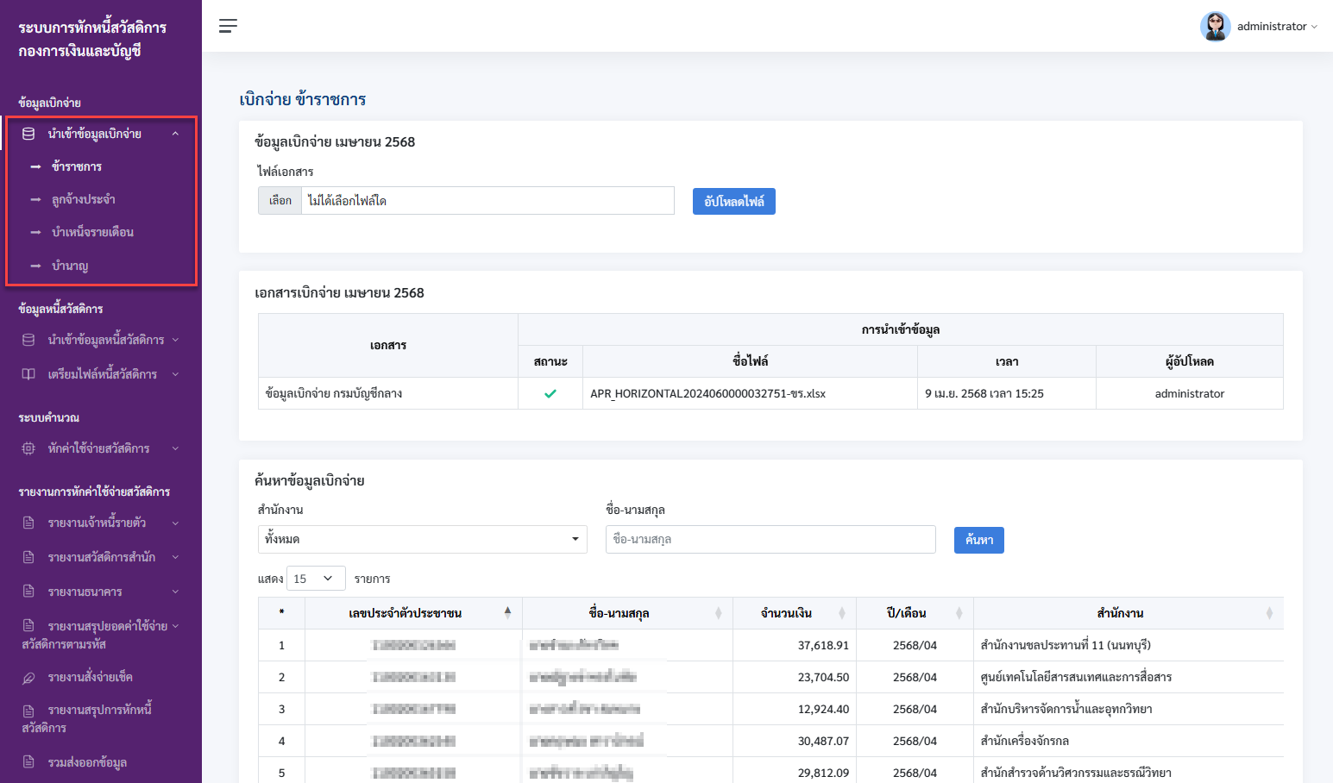Screen dimensions: 1333x783
Task: Toggle the hamburger sidebar menu icon
Action: click(228, 26)
